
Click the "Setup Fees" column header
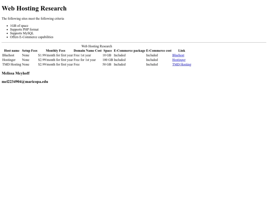[x=30, y=51]
